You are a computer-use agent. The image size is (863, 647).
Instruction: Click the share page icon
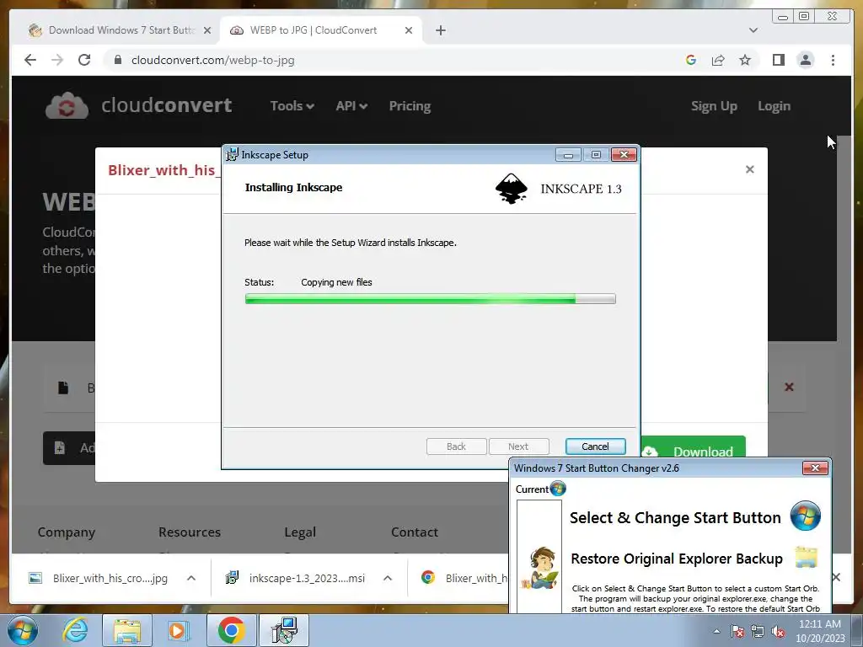click(718, 60)
